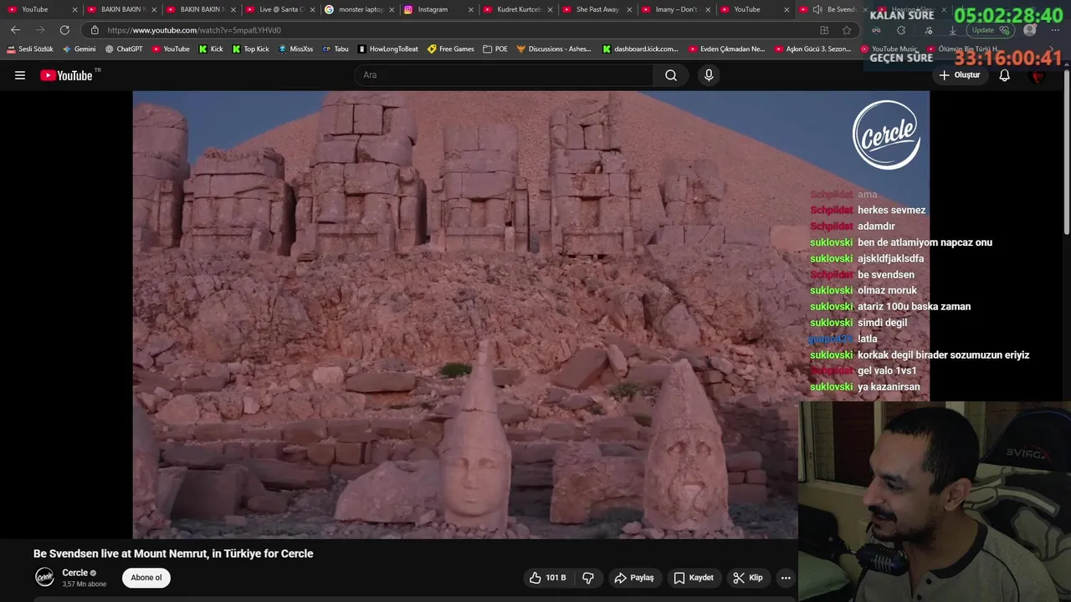Viewport: 1071px width, 602px height.
Task: Subscribe using the Abone ol button
Action: pos(146,578)
